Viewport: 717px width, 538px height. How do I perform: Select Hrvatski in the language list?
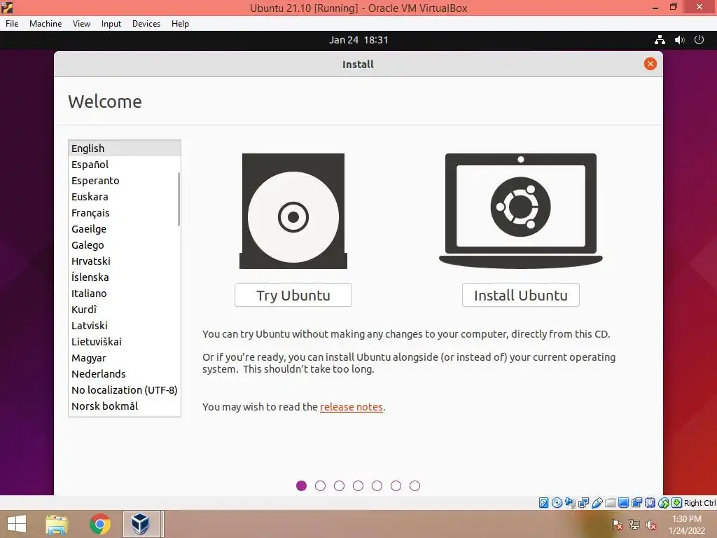point(125,261)
